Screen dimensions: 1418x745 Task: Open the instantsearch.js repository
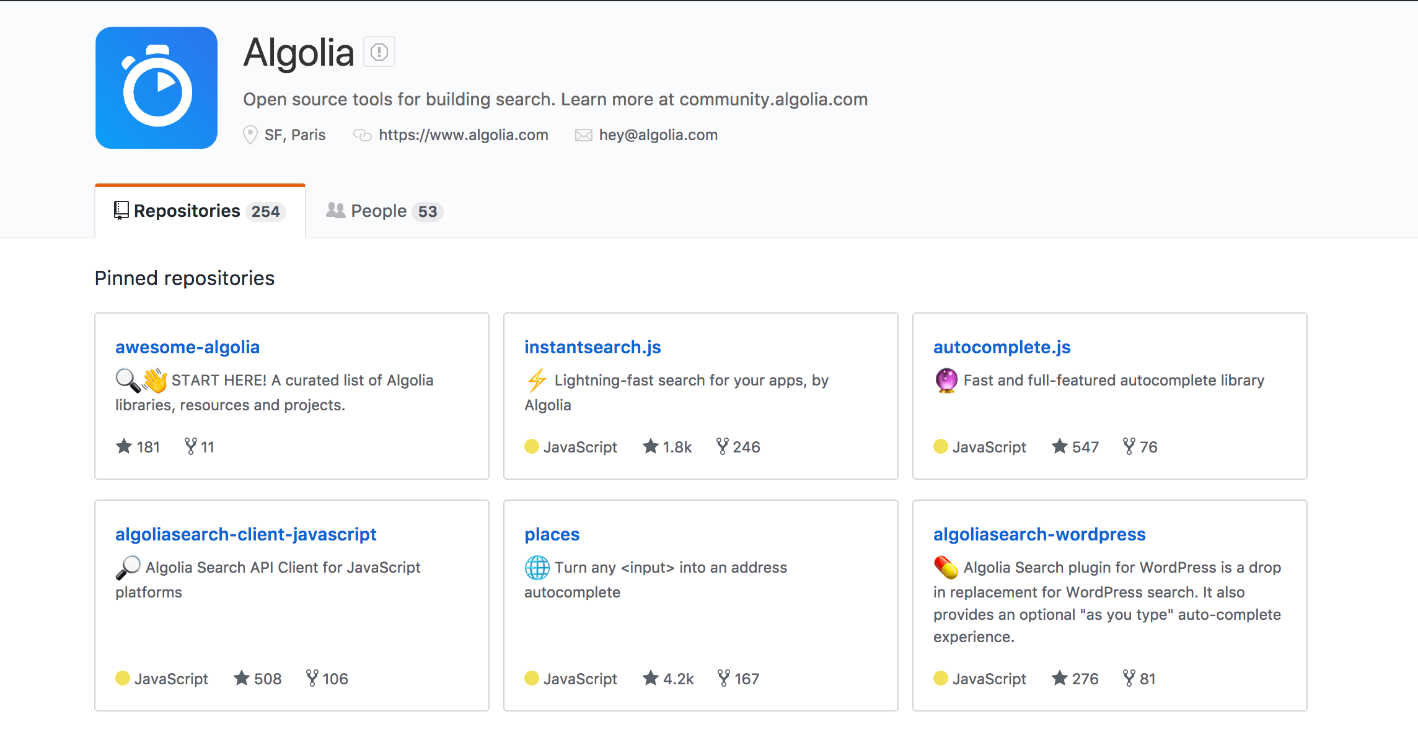[592, 347]
